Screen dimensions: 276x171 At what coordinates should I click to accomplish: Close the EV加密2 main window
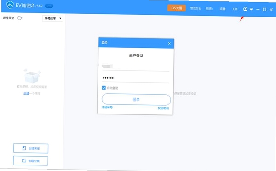coord(271,10)
